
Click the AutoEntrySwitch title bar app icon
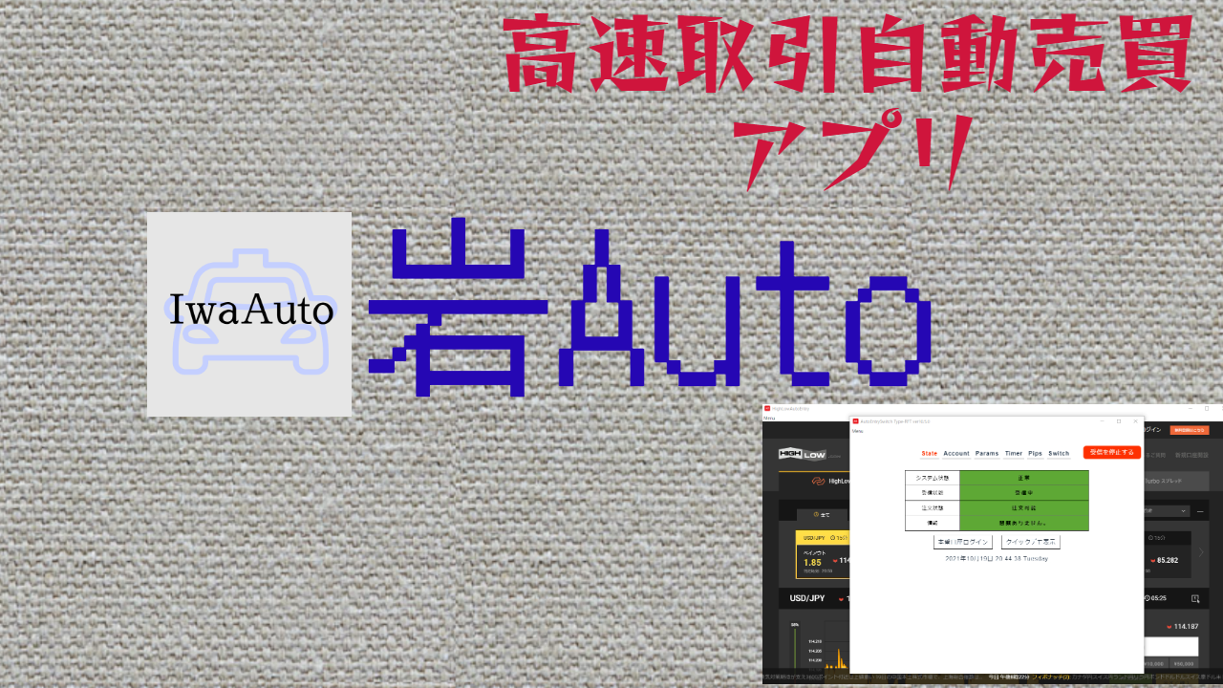(x=856, y=420)
